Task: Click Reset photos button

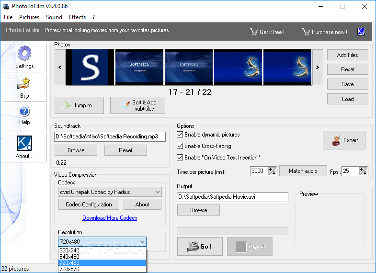Action: [347, 69]
